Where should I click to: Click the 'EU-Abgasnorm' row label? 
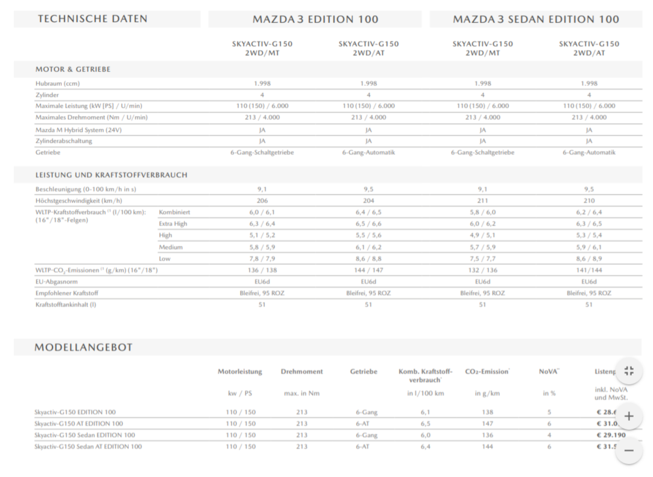coord(56,282)
